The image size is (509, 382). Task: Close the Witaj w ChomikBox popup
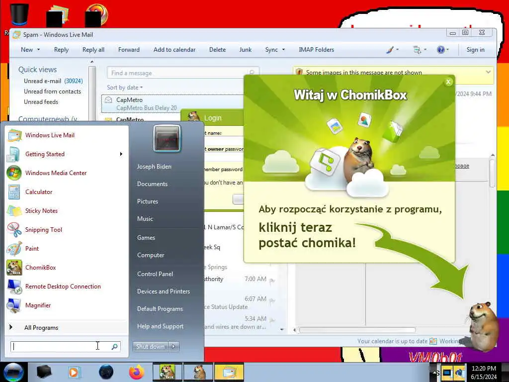(x=448, y=82)
